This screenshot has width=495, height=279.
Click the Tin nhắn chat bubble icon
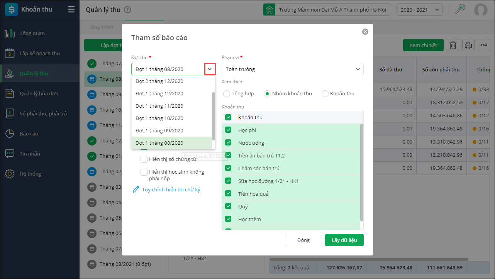[10, 154]
